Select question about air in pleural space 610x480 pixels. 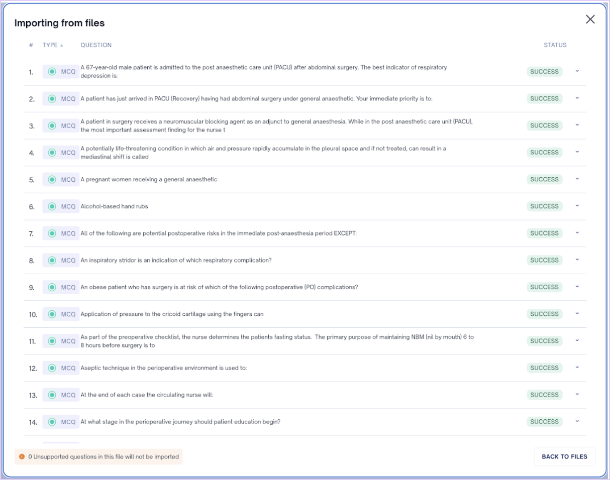(263, 153)
